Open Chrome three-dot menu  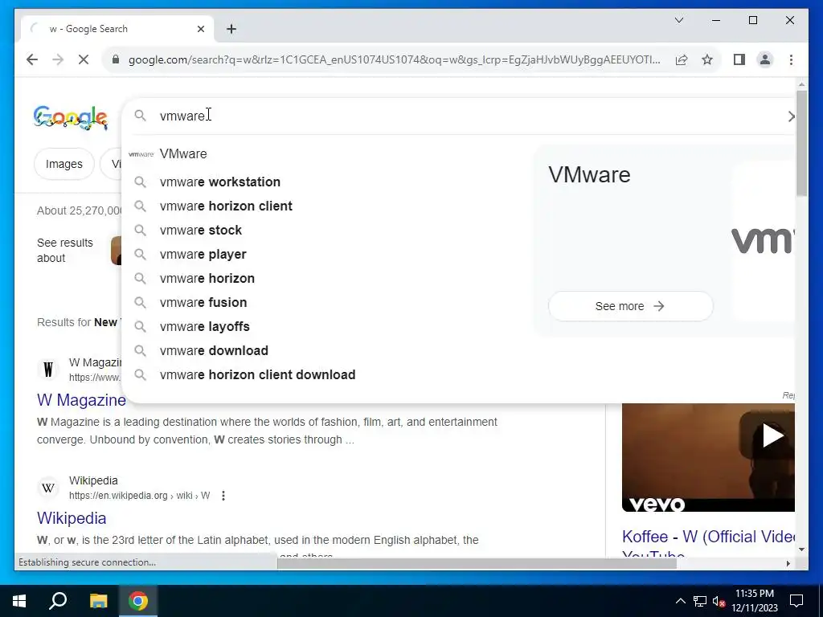791,59
